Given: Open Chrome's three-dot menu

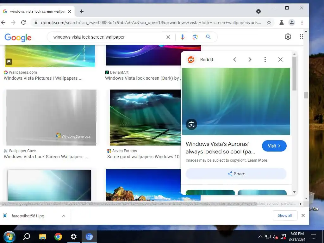Looking at the screenshot, I should [302, 22].
